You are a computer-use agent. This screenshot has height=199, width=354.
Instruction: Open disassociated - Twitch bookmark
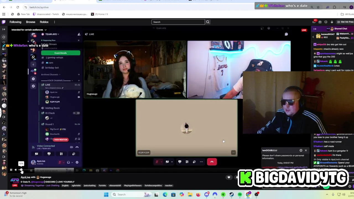click(46, 14)
